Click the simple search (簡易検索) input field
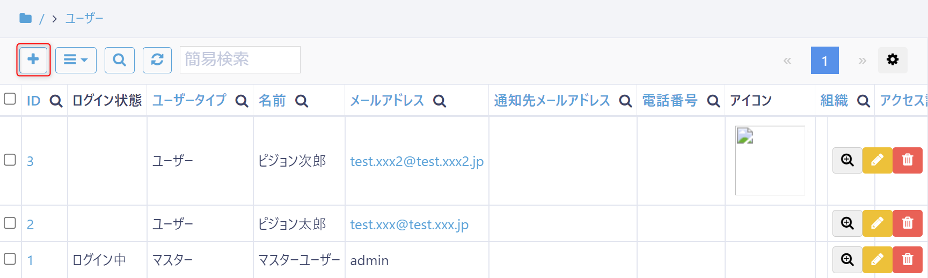 click(x=240, y=59)
